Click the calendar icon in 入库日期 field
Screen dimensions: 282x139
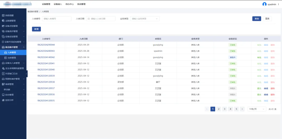89,19
